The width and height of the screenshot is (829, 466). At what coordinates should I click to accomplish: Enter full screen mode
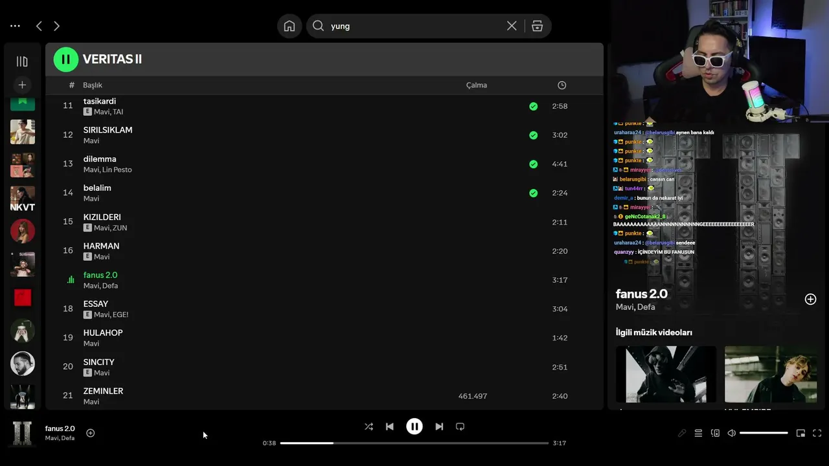[817, 433]
